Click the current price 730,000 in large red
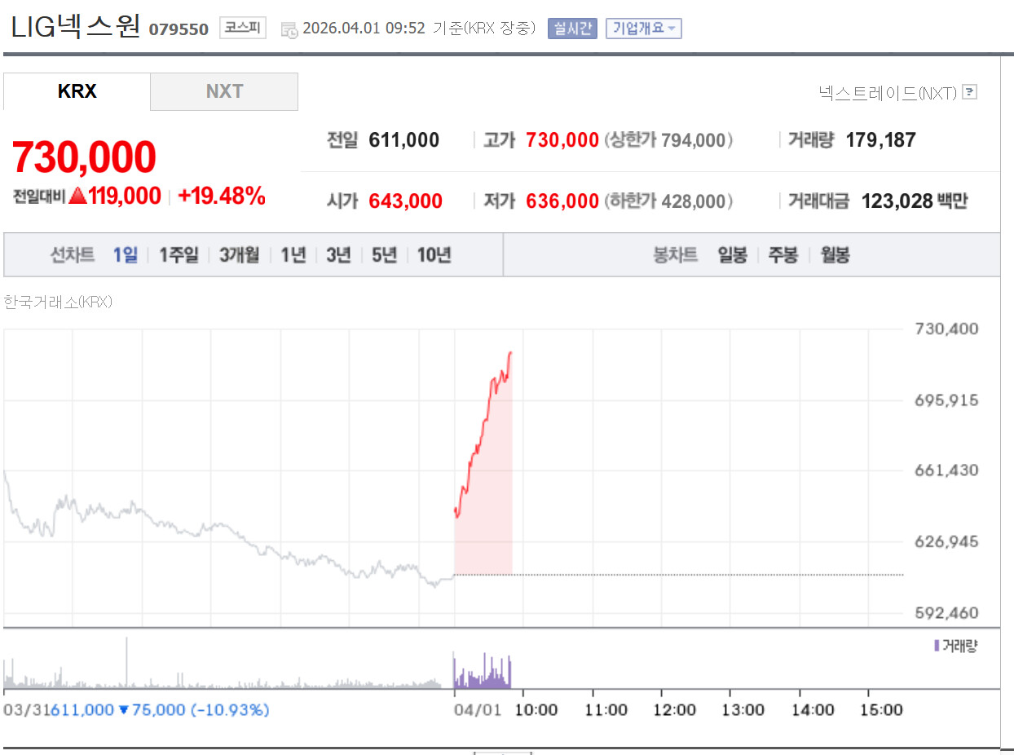Screen dimensions: 1014x755 coord(84,157)
